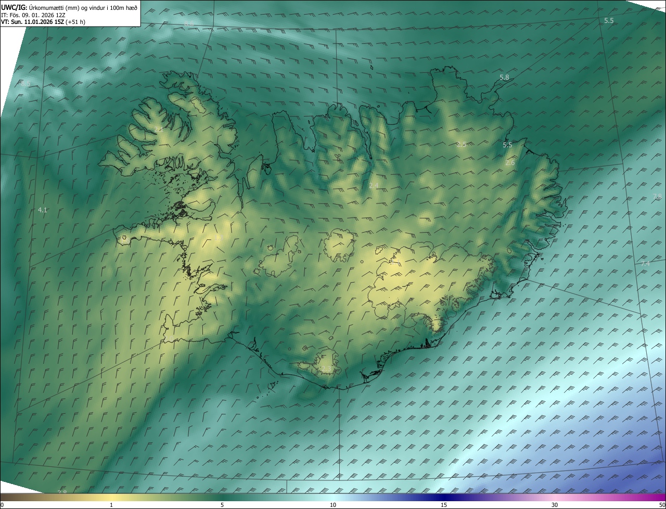Click the 5.5 label directly above the 2.6 label
This screenshot has height=509, width=666.
pos(507,145)
